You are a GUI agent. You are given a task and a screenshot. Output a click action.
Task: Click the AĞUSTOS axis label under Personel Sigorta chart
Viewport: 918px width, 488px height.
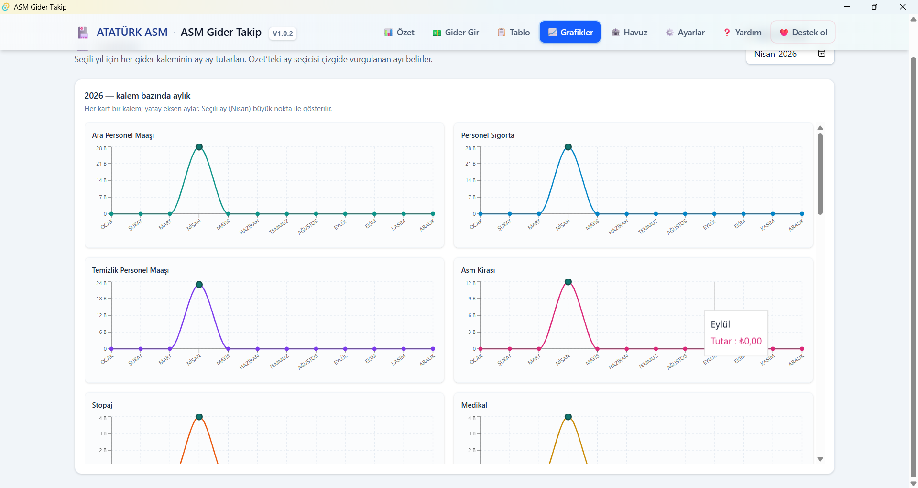pyautogui.click(x=677, y=227)
